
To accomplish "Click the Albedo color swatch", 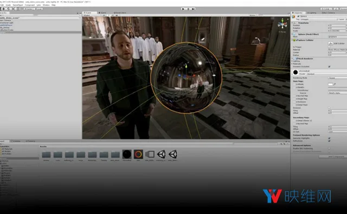I will [330, 84].
